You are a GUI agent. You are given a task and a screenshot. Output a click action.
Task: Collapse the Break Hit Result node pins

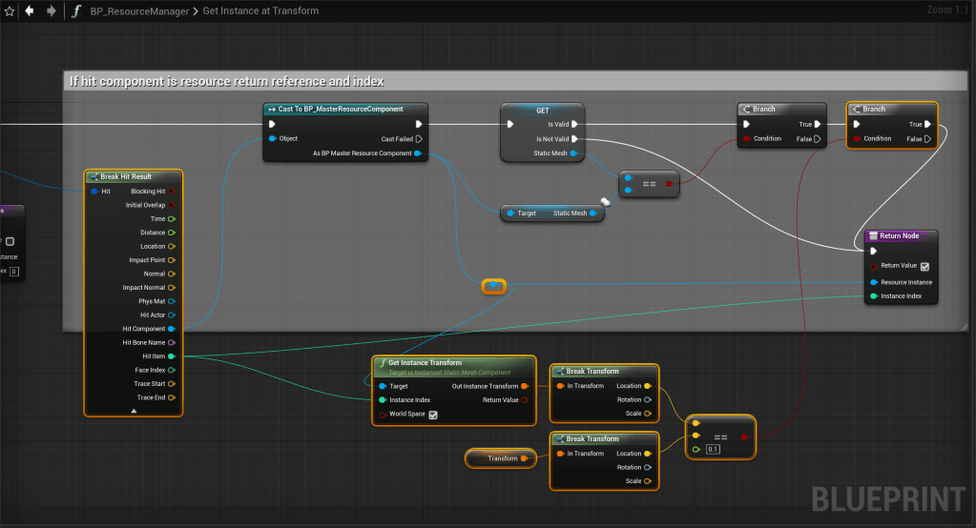134,410
